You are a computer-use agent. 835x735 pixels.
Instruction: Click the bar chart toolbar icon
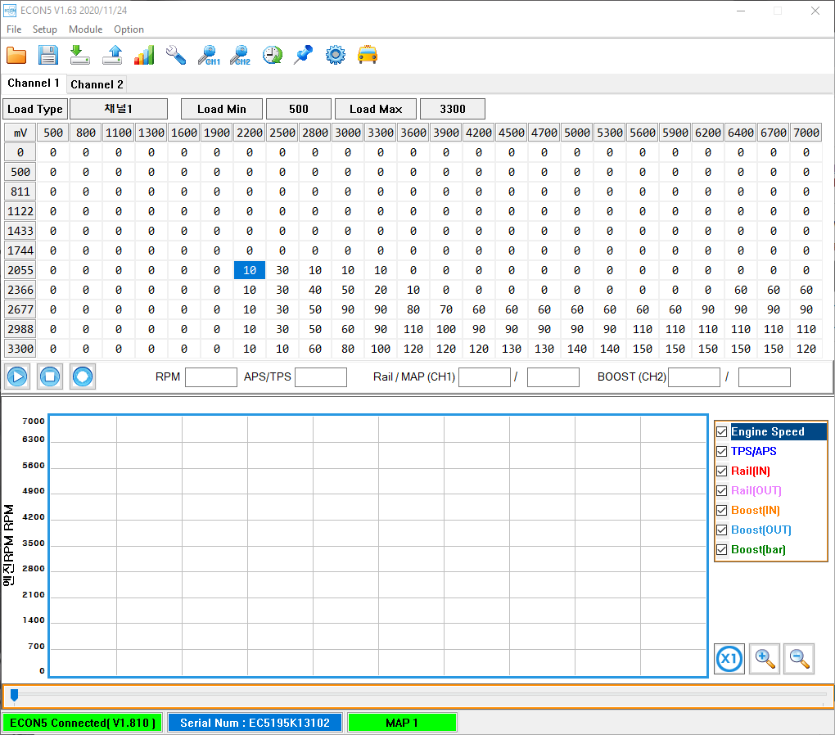144,54
